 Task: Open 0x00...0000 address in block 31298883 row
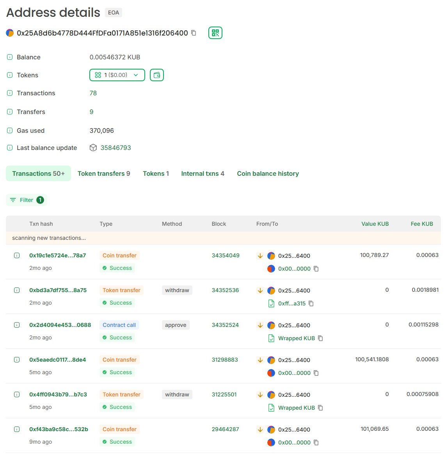point(294,373)
